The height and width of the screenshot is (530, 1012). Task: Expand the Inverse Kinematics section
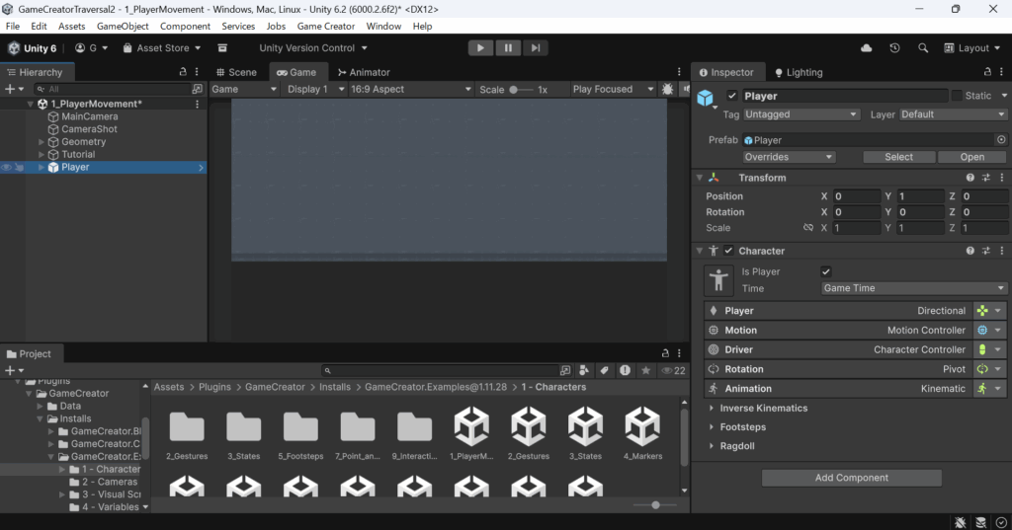click(x=763, y=408)
